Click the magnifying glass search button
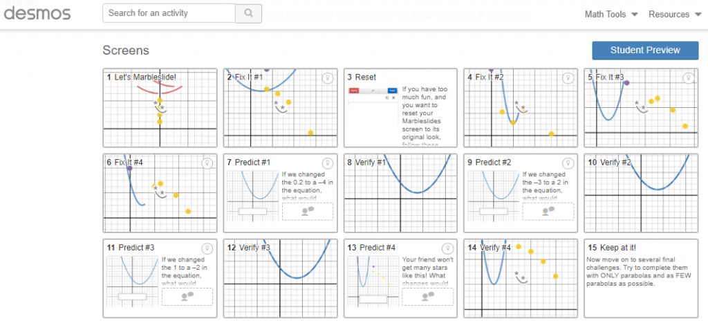708x323 pixels. 249,14
